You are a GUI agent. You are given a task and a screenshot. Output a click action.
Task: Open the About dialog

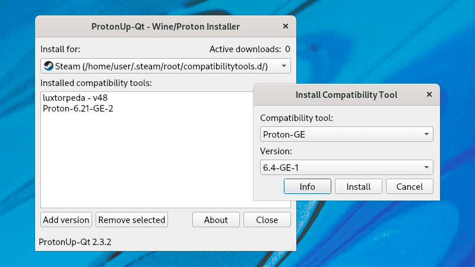coord(216,220)
